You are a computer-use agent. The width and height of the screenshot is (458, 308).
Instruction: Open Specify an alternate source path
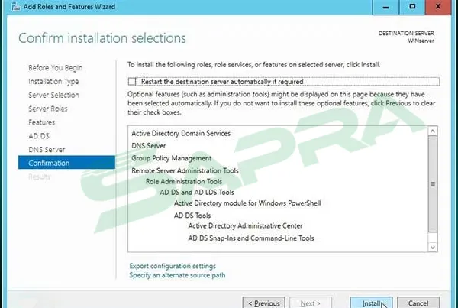coord(177,274)
